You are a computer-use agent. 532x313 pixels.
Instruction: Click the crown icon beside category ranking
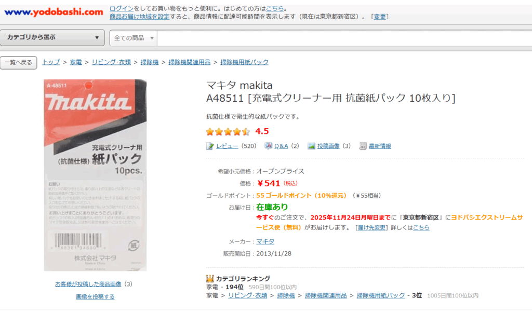pyautogui.click(x=210, y=279)
